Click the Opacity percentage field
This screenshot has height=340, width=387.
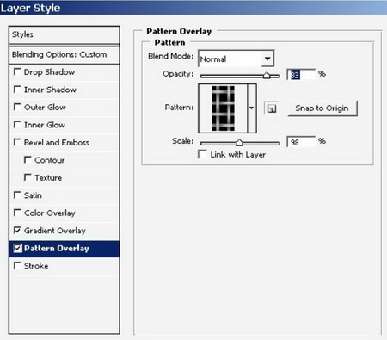(x=301, y=75)
